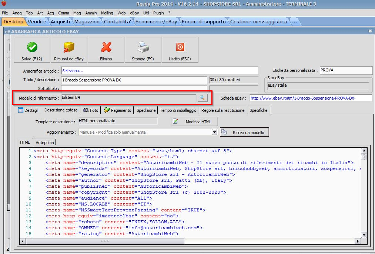Click the Template descrizione field
The height and width of the screenshot is (254, 375).
tap(118, 121)
